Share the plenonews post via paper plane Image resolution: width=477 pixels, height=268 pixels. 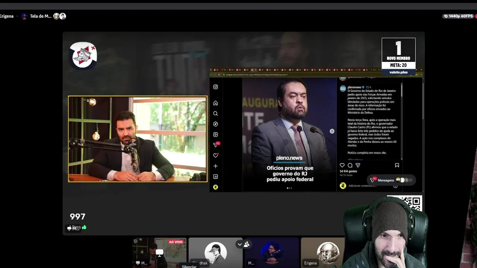[x=358, y=165]
